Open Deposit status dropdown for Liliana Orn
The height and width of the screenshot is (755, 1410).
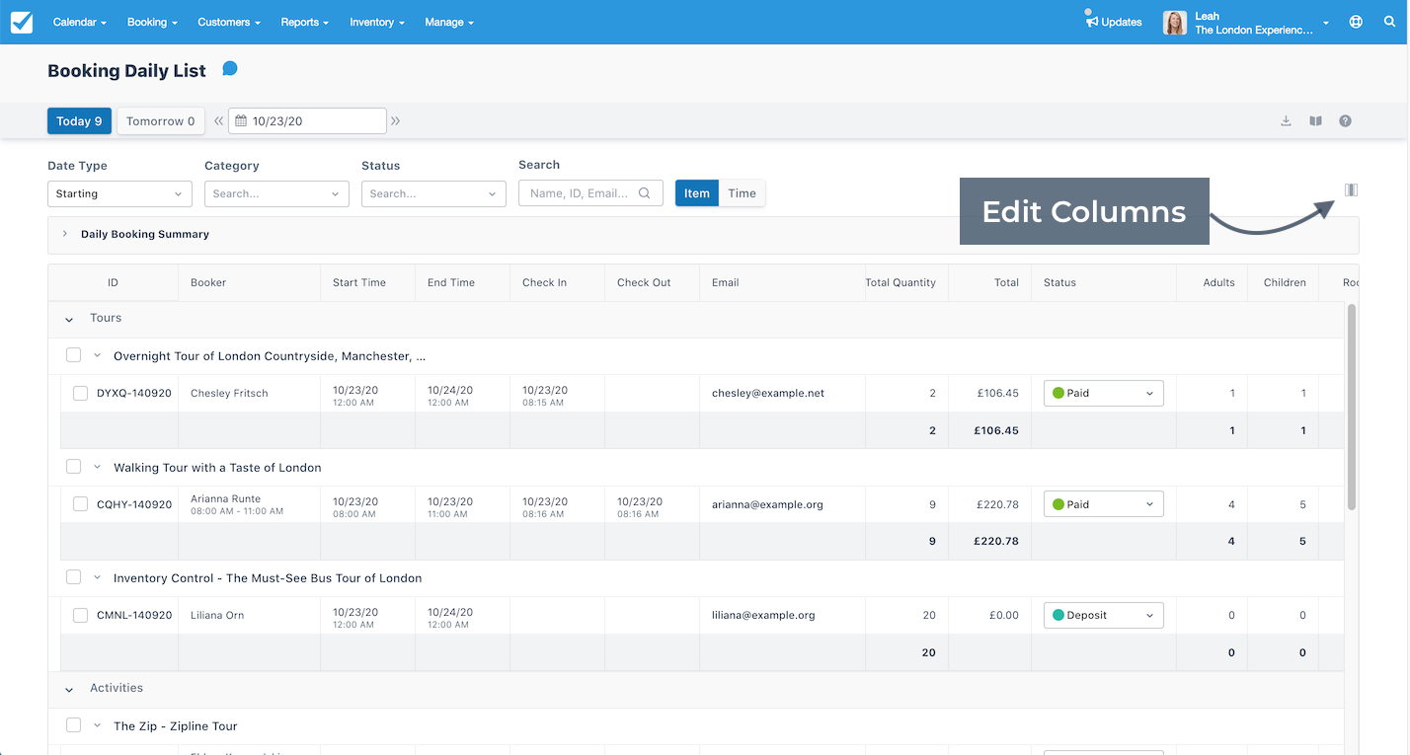pos(1104,615)
